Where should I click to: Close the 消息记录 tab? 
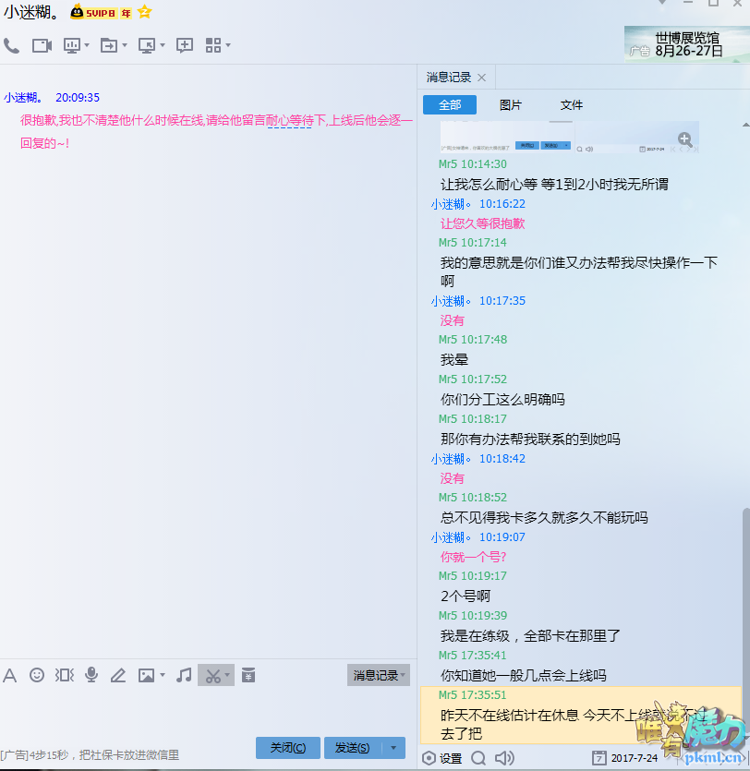[481, 78]
